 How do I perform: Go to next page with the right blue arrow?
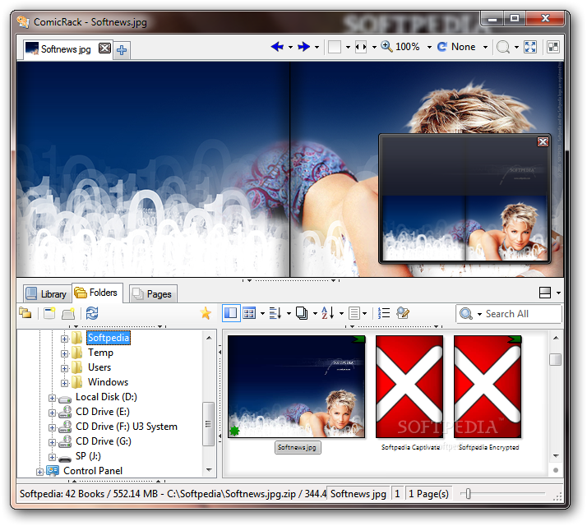pos(303,47)
